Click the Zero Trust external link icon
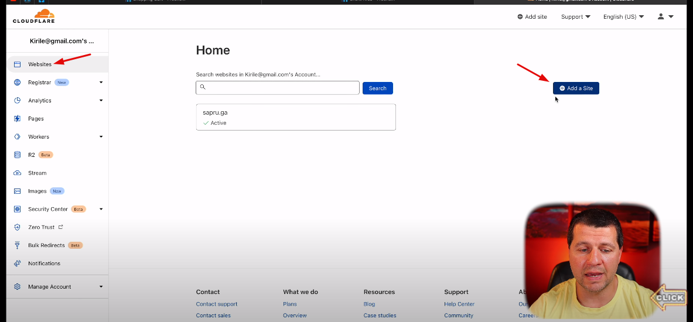The image size is (693, 322). pyautogui.click(x=61, y=227)
